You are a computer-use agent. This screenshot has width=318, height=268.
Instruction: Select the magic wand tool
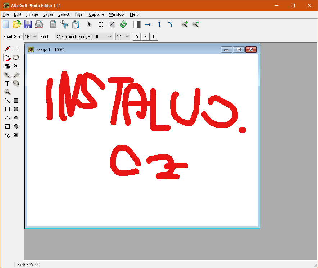click(x=16, y=75)
